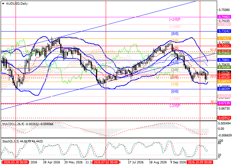Screen dimensions: 232x166
Task: Click the 27 Jul 2026 date label
Action: pyautogui.click(x=136, y=162)
